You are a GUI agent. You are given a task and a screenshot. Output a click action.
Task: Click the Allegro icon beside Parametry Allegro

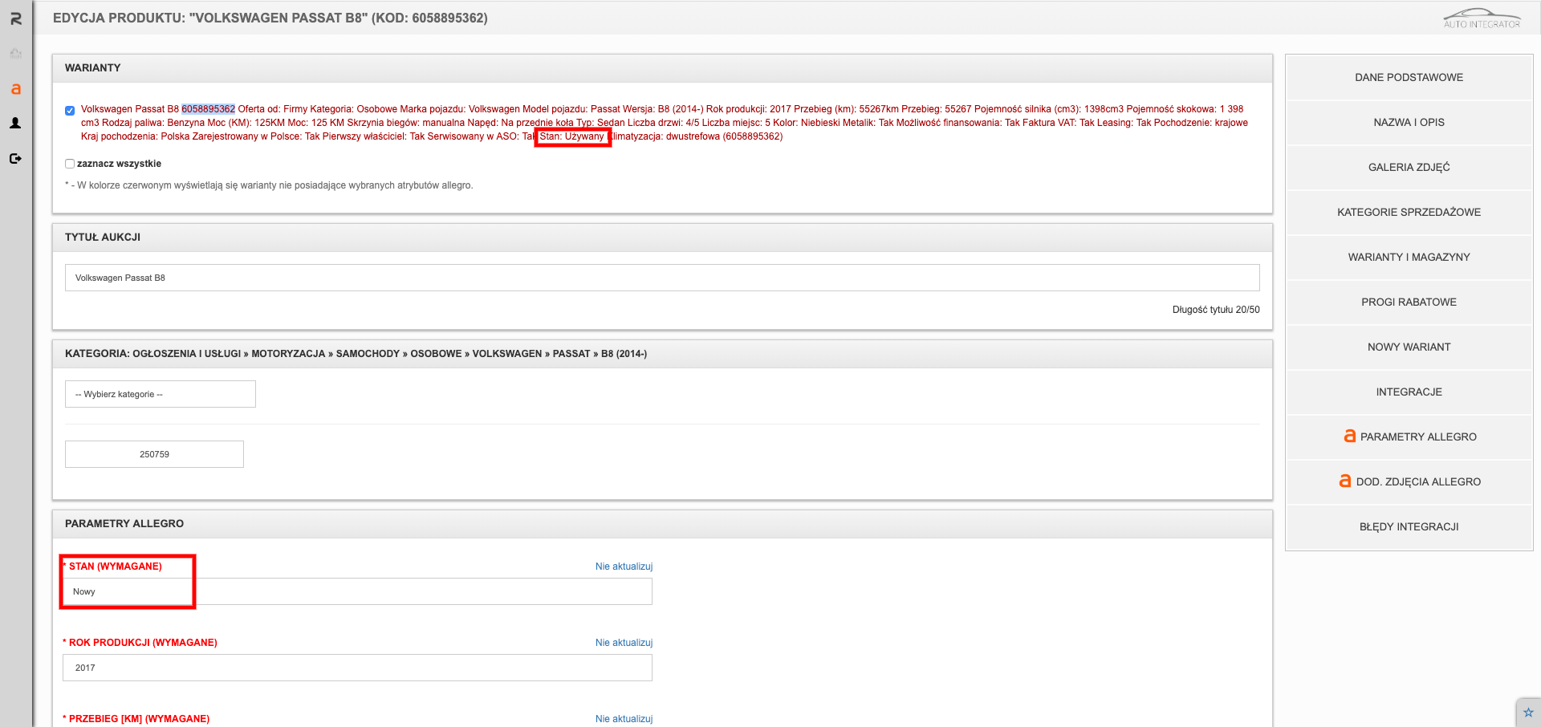point(1349,436)
